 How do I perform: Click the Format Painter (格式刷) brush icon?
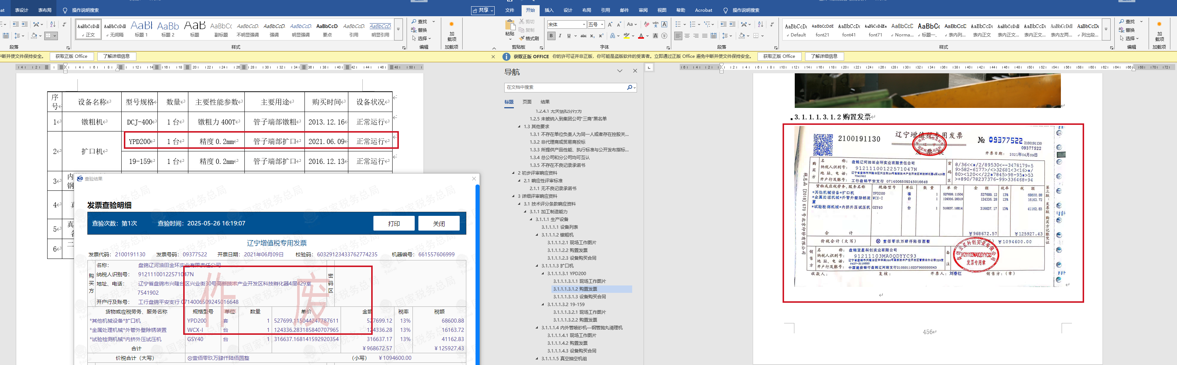tap(522, 39)
